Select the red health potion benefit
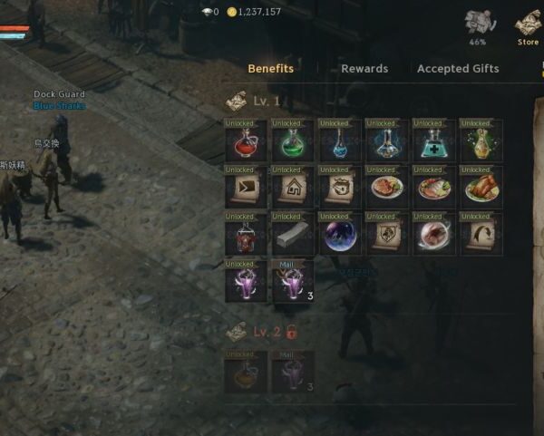The width and height of the screenshot is (544, 436). 246,140
